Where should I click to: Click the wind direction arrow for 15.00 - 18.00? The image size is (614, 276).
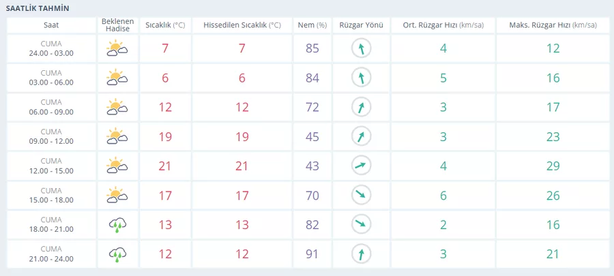(x=361, y=195)
